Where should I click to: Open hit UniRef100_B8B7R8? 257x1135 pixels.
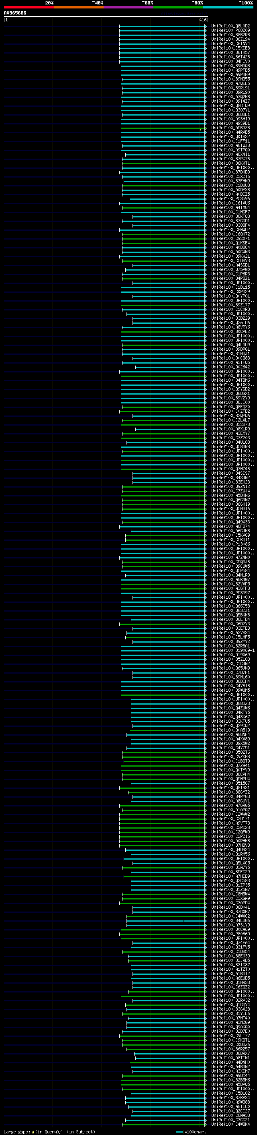(x=230, y=35)
